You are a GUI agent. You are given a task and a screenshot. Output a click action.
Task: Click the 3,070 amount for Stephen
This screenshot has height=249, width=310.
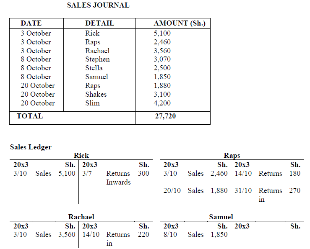pos(162,59)
